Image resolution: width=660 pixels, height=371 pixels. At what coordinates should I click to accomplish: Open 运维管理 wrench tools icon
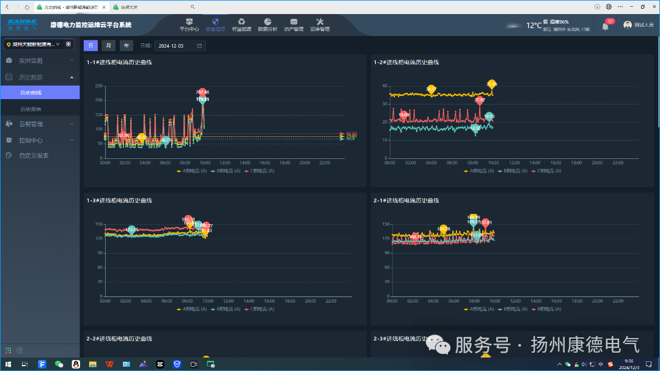click(320, 23)
